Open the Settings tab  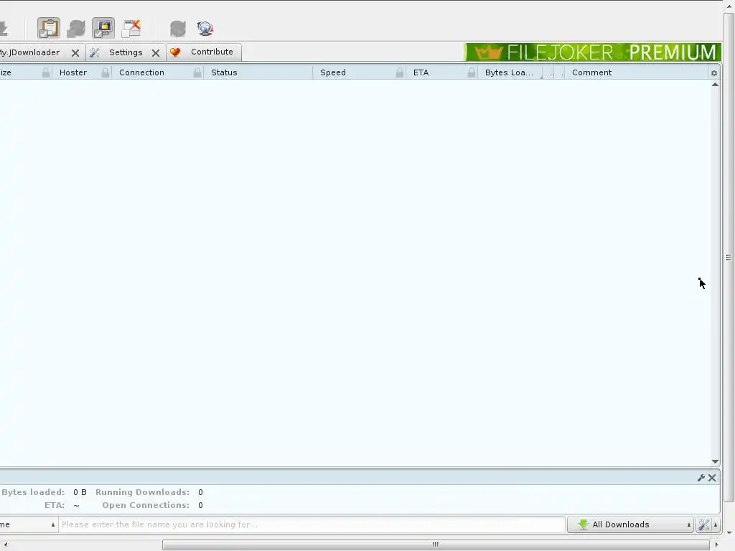(x=126, y=52)
